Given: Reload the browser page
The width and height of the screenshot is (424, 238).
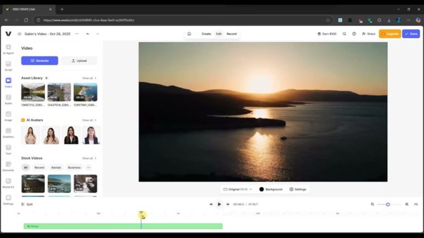Looking at the screenshot, I should point(26,20).
